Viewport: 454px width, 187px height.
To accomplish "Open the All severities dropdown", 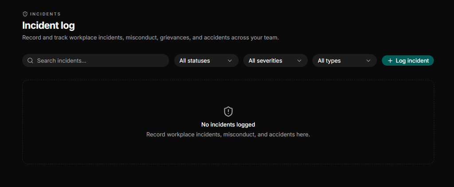I will (x=275, y=61).
